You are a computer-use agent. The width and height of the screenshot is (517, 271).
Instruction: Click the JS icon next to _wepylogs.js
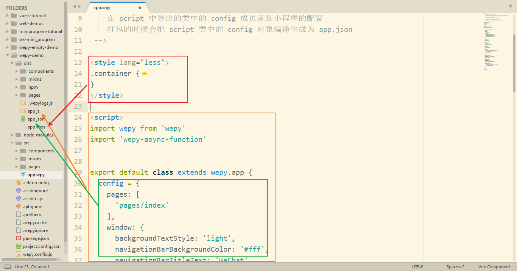(23, 103)
